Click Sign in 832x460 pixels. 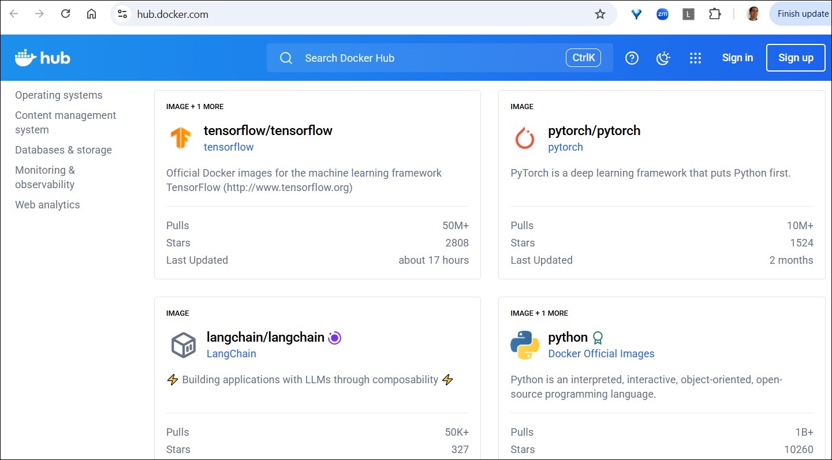click(x=737, y=58)
